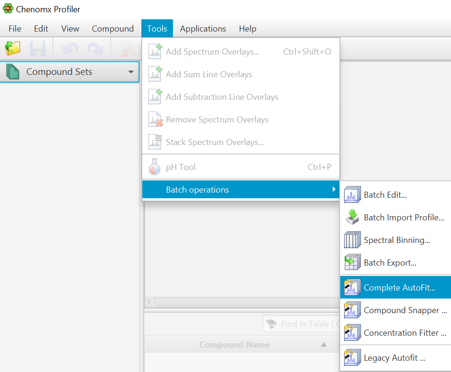
Task: Open the File menu
Action: tap(15, 29)
